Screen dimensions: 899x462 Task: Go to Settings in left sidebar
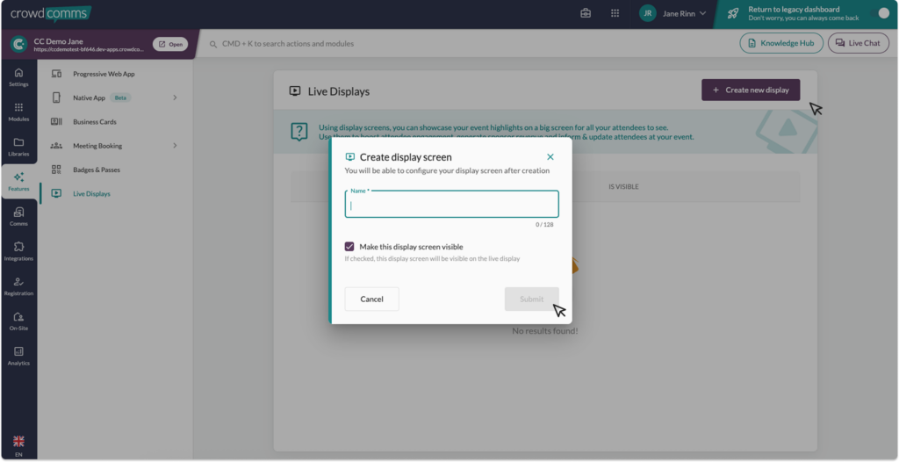tap(18, 77)
